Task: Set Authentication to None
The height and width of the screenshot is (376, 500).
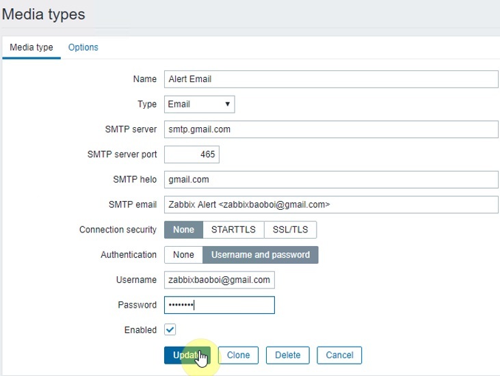Action: tap(183, 254)
